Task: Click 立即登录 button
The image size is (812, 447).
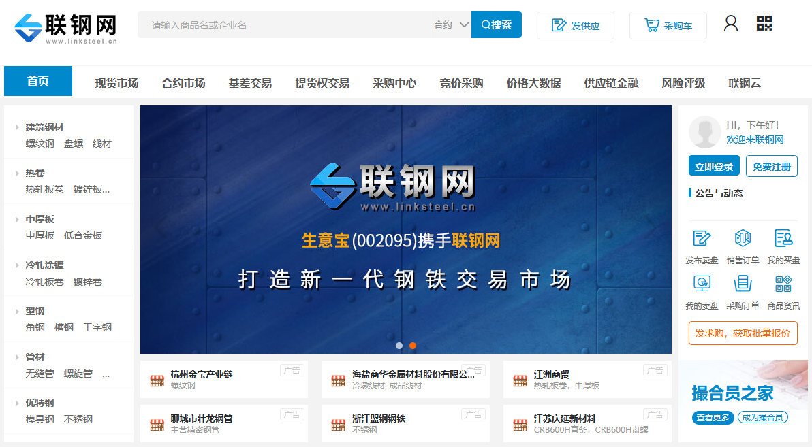Action: tap(714, 167)
